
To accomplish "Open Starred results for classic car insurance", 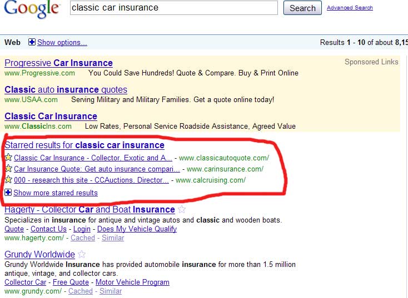I will pos(84,145).
